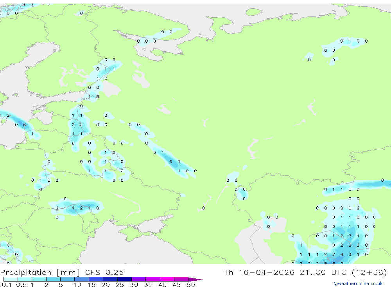
Task: Select the 2–5 mm legend color
Action: [53, 279]
